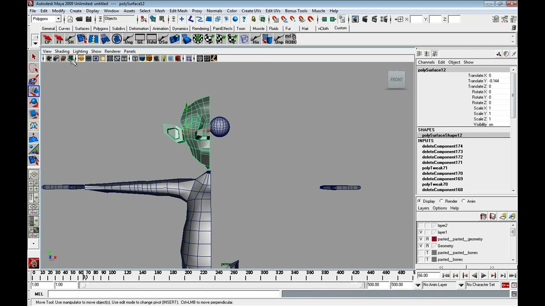Click the Open Scene folder icon
The height and width of the screenshot is (306, 545).
point(79,19)
